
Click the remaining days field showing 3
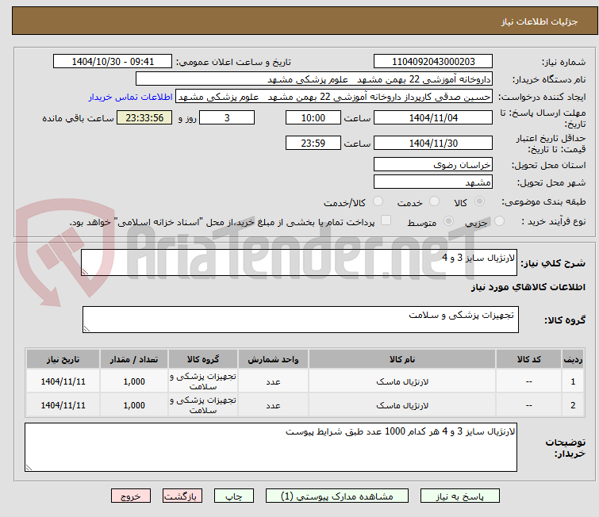tap(227, 117)
